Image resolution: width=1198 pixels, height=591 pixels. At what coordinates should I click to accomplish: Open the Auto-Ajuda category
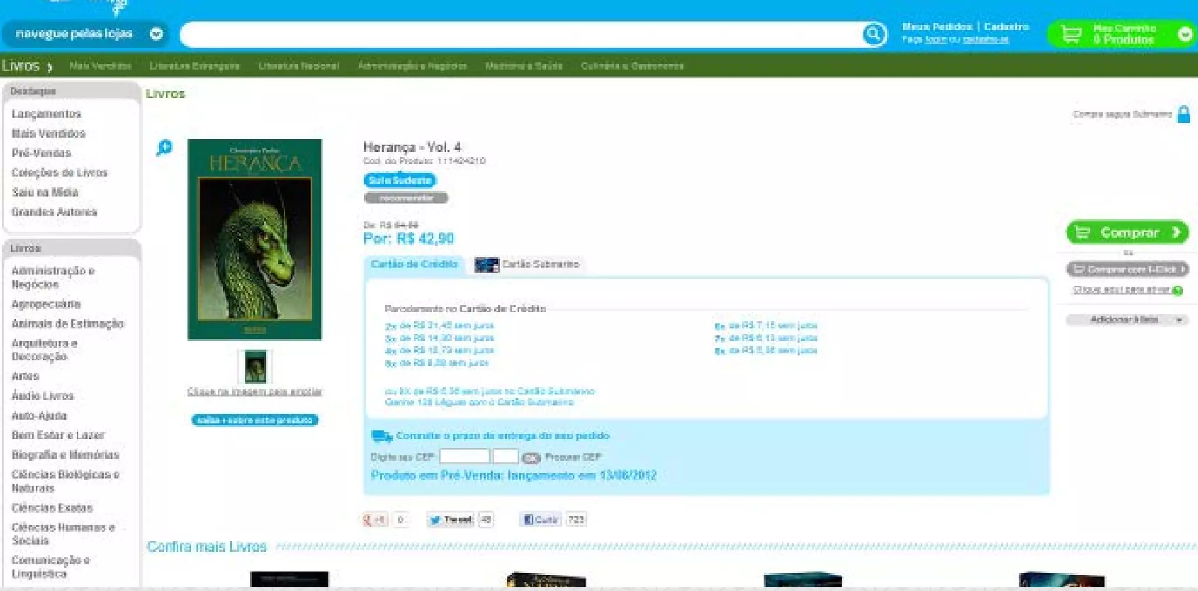(x=39, y=415)
